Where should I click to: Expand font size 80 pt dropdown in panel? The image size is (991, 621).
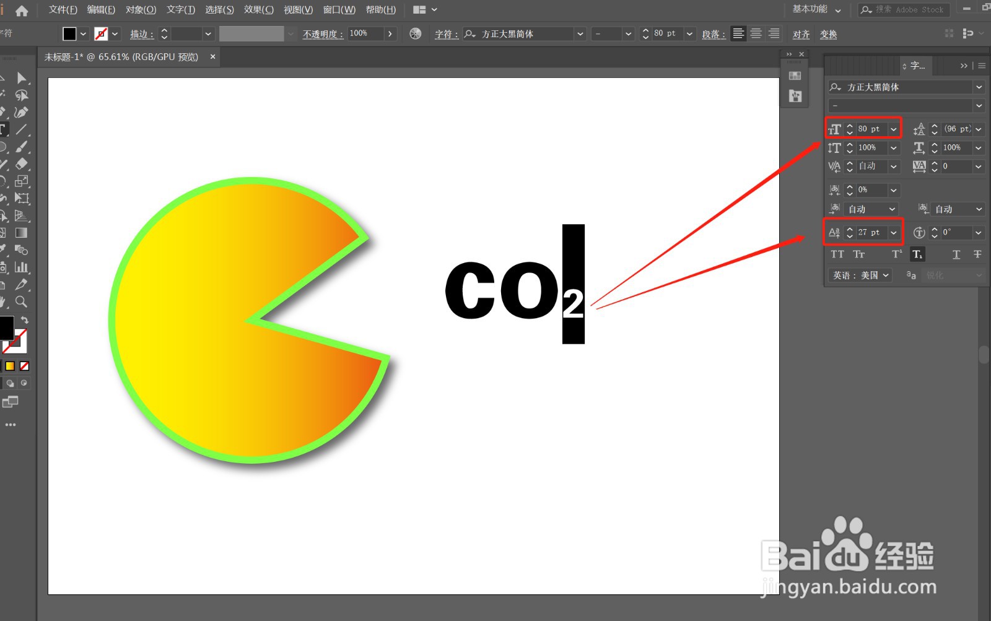click(894, 129)
